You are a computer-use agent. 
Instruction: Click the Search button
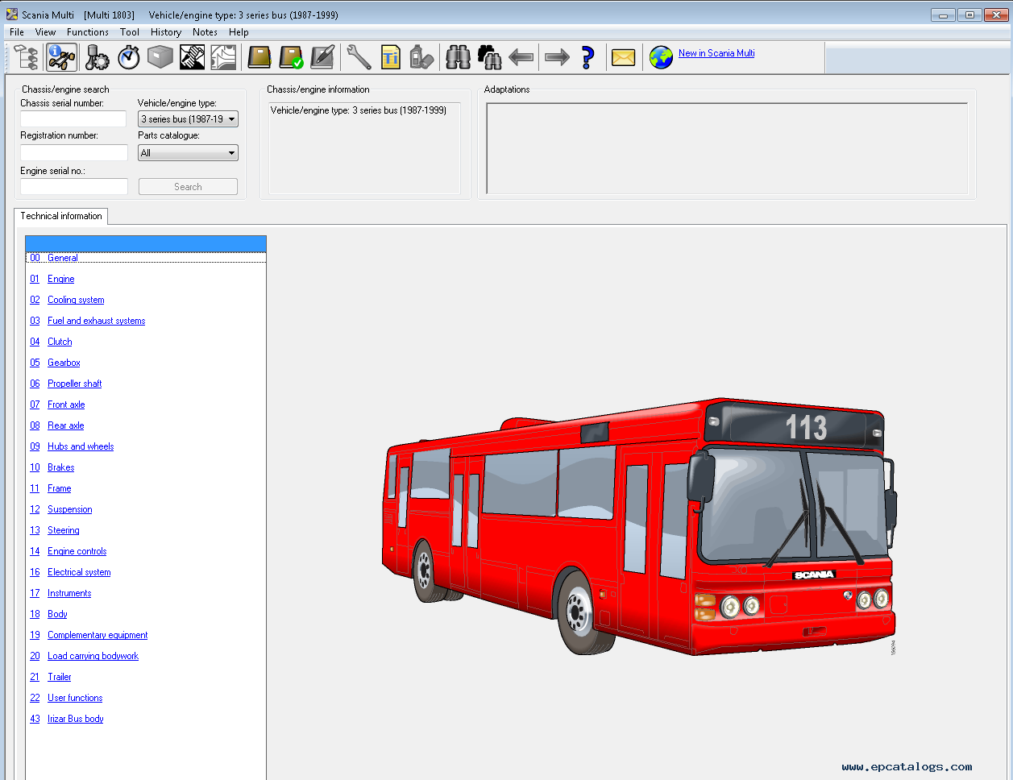pyautogui.click(x=188, y=187)
